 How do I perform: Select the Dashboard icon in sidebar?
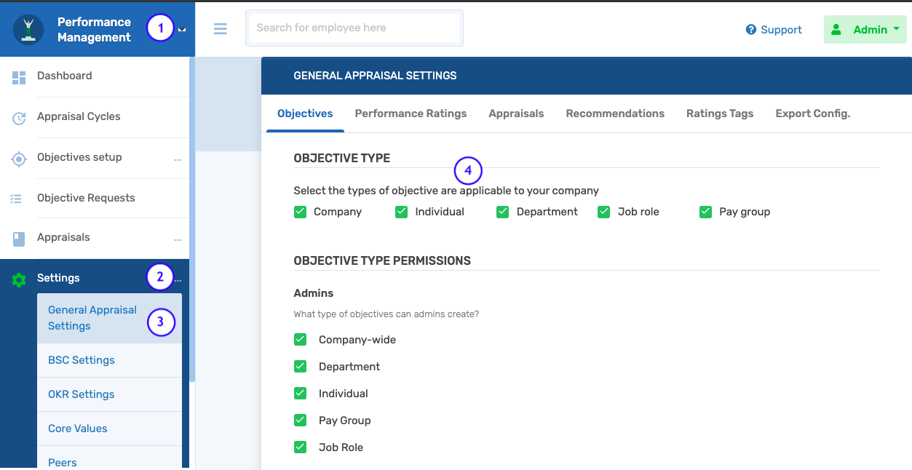[x=18, y=76]
